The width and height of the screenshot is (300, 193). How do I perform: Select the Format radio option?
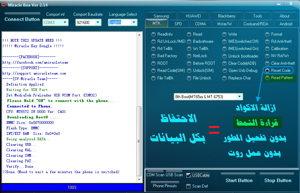267,34
